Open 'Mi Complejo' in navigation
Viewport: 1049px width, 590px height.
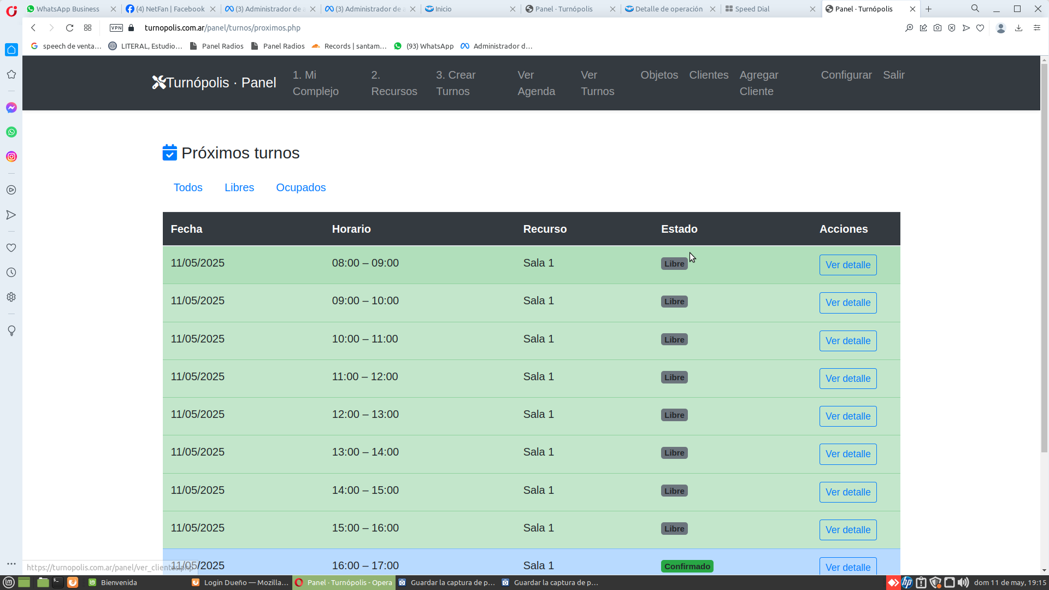[x=316, y=83]
